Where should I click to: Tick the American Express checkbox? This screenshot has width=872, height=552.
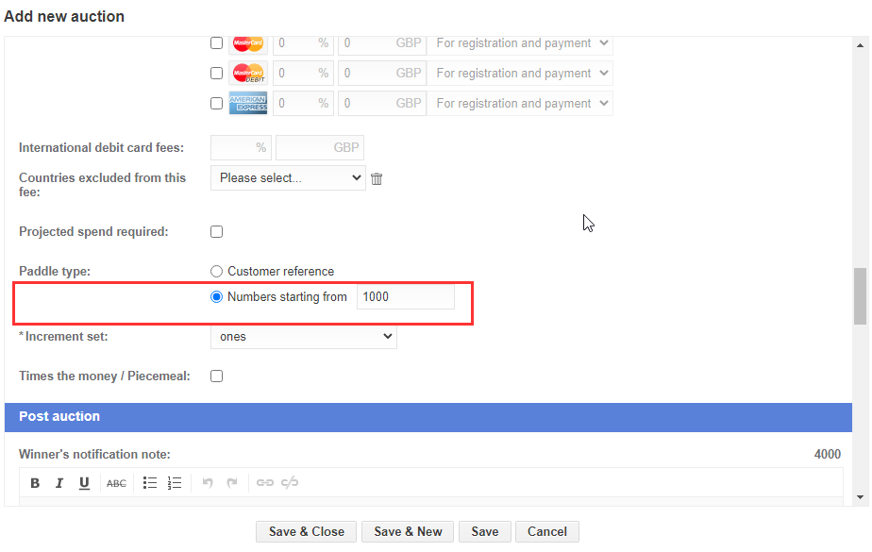pyautogui.click(x=216, y=103)
